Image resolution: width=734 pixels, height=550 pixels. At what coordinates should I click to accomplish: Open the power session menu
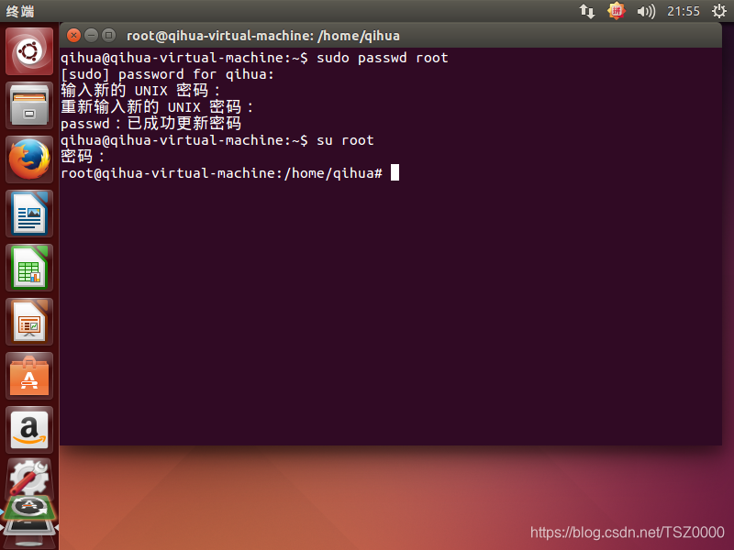(719, 11)
